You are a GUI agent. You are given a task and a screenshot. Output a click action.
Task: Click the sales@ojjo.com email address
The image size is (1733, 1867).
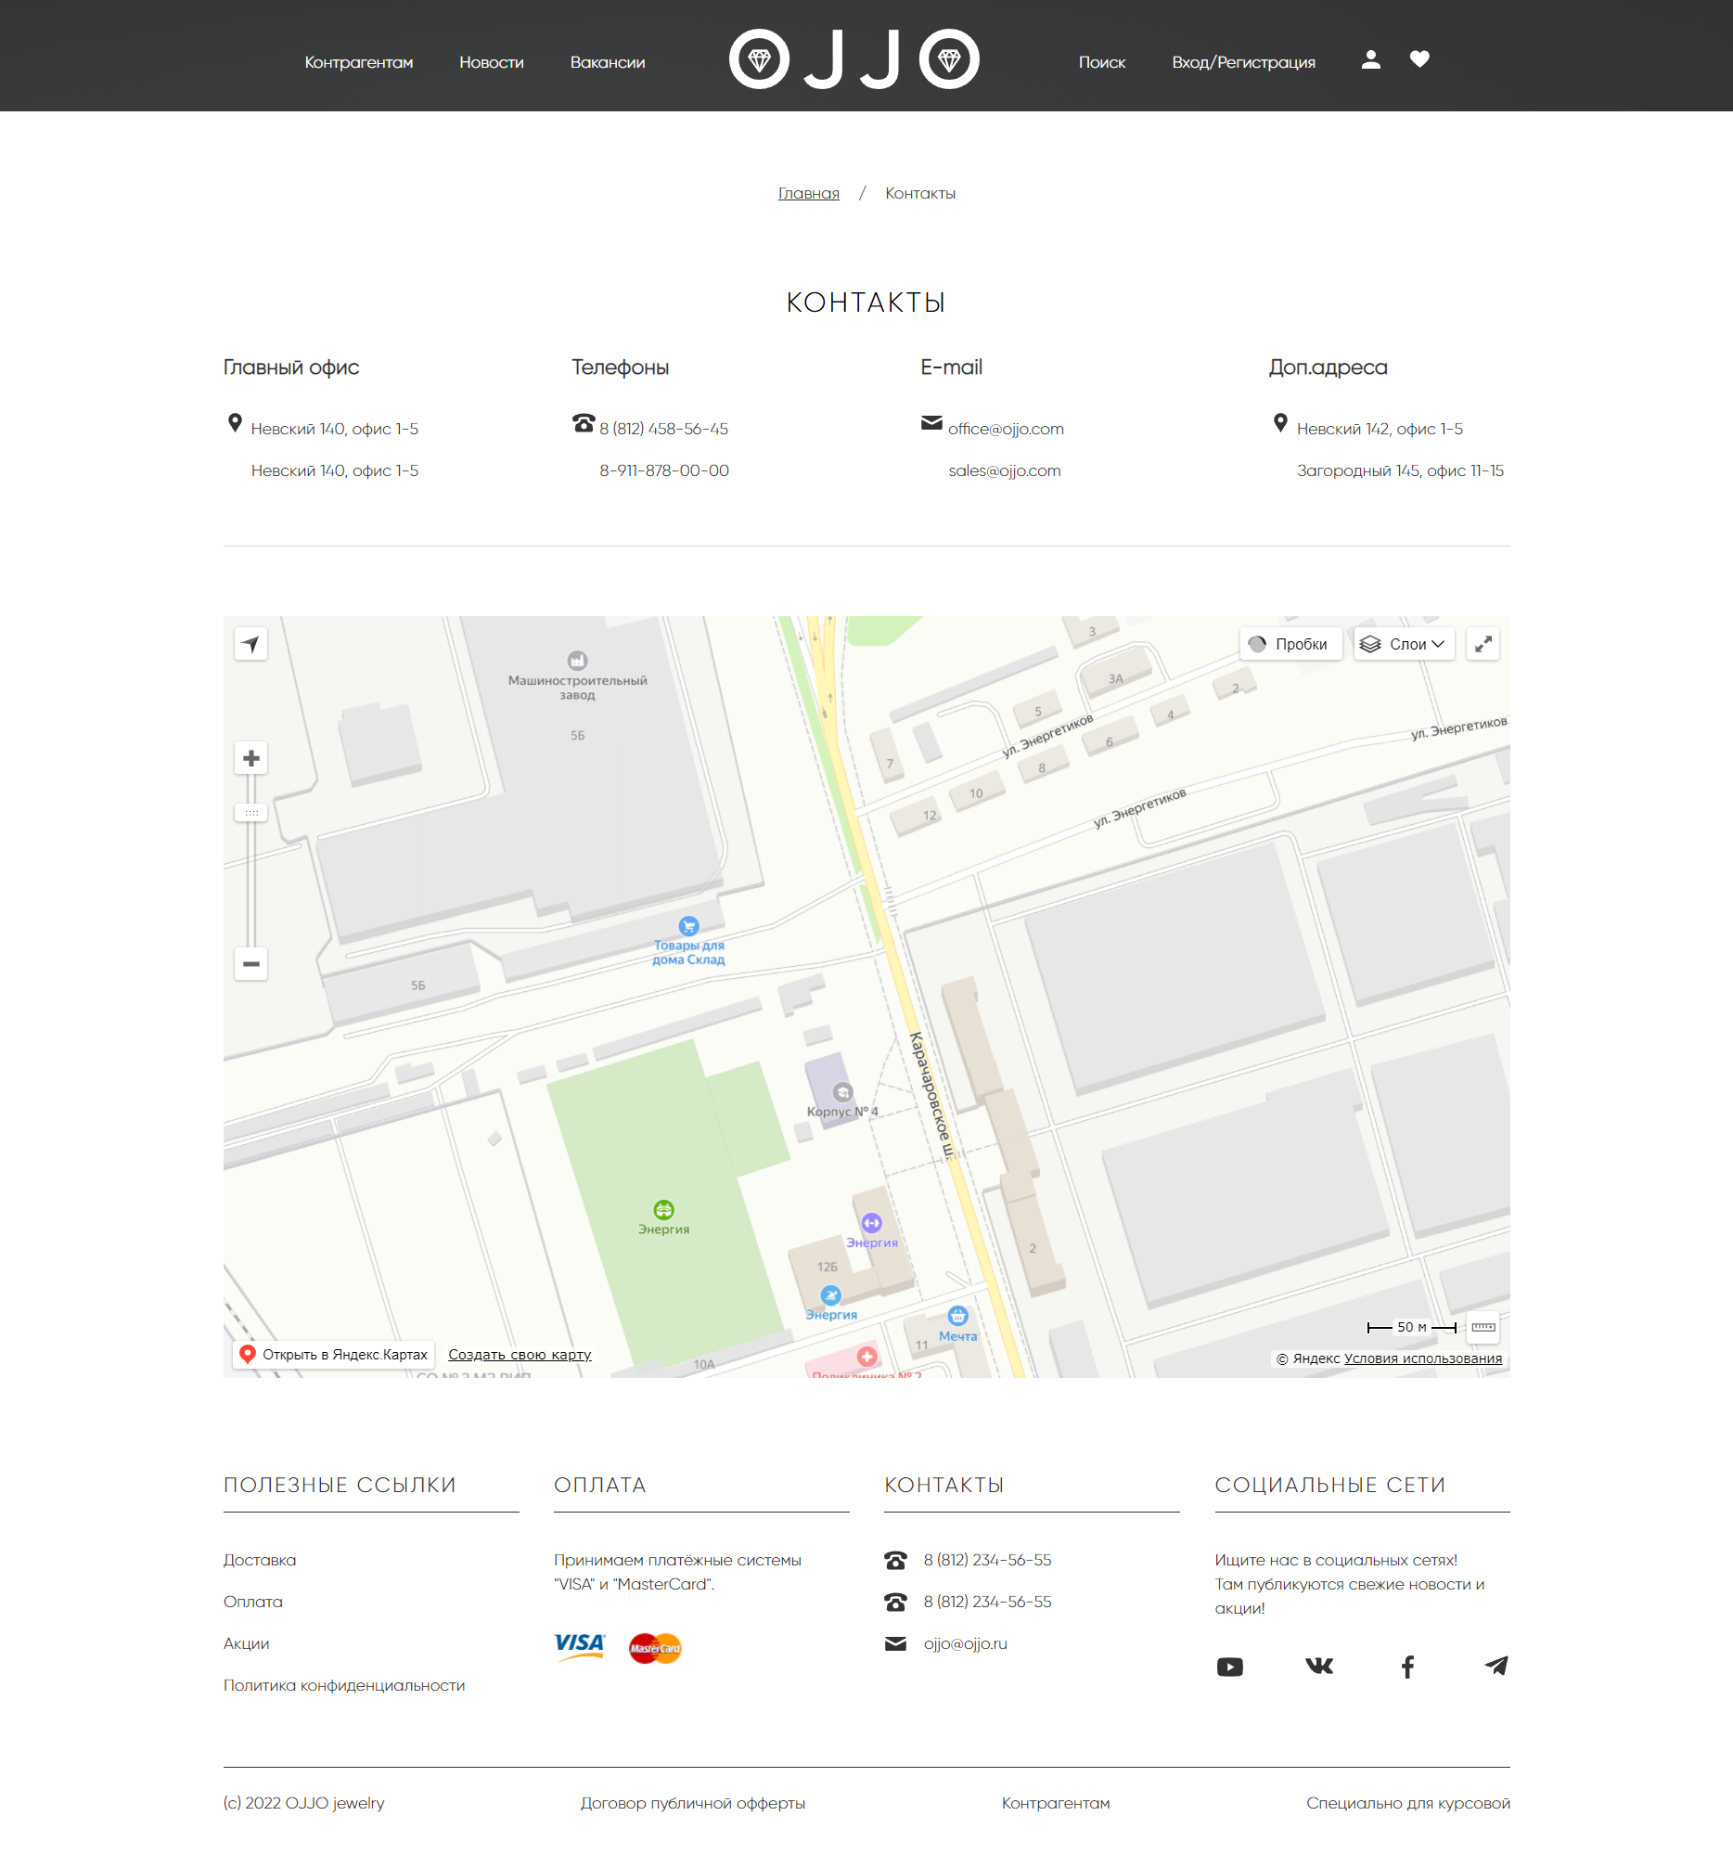click(x=1005, y=471)
